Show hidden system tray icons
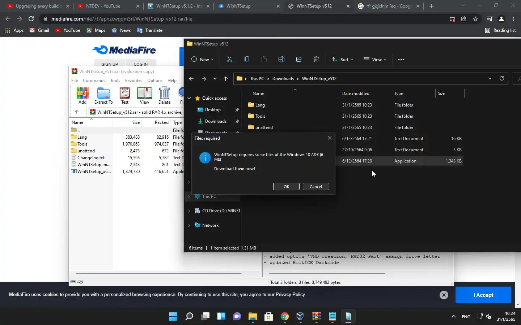 (x=453, y=317)
